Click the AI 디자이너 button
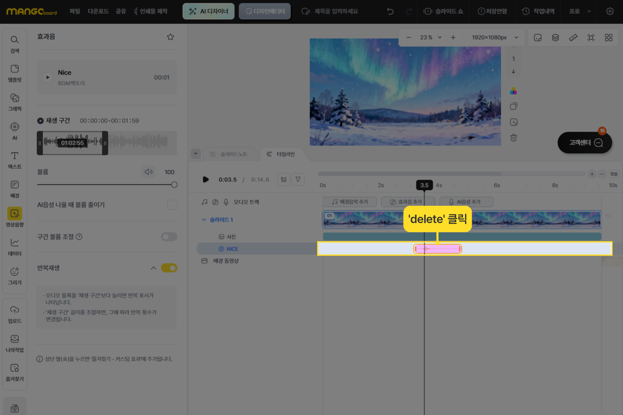Screen dimensions: 623x415 (x=209, y=11)
